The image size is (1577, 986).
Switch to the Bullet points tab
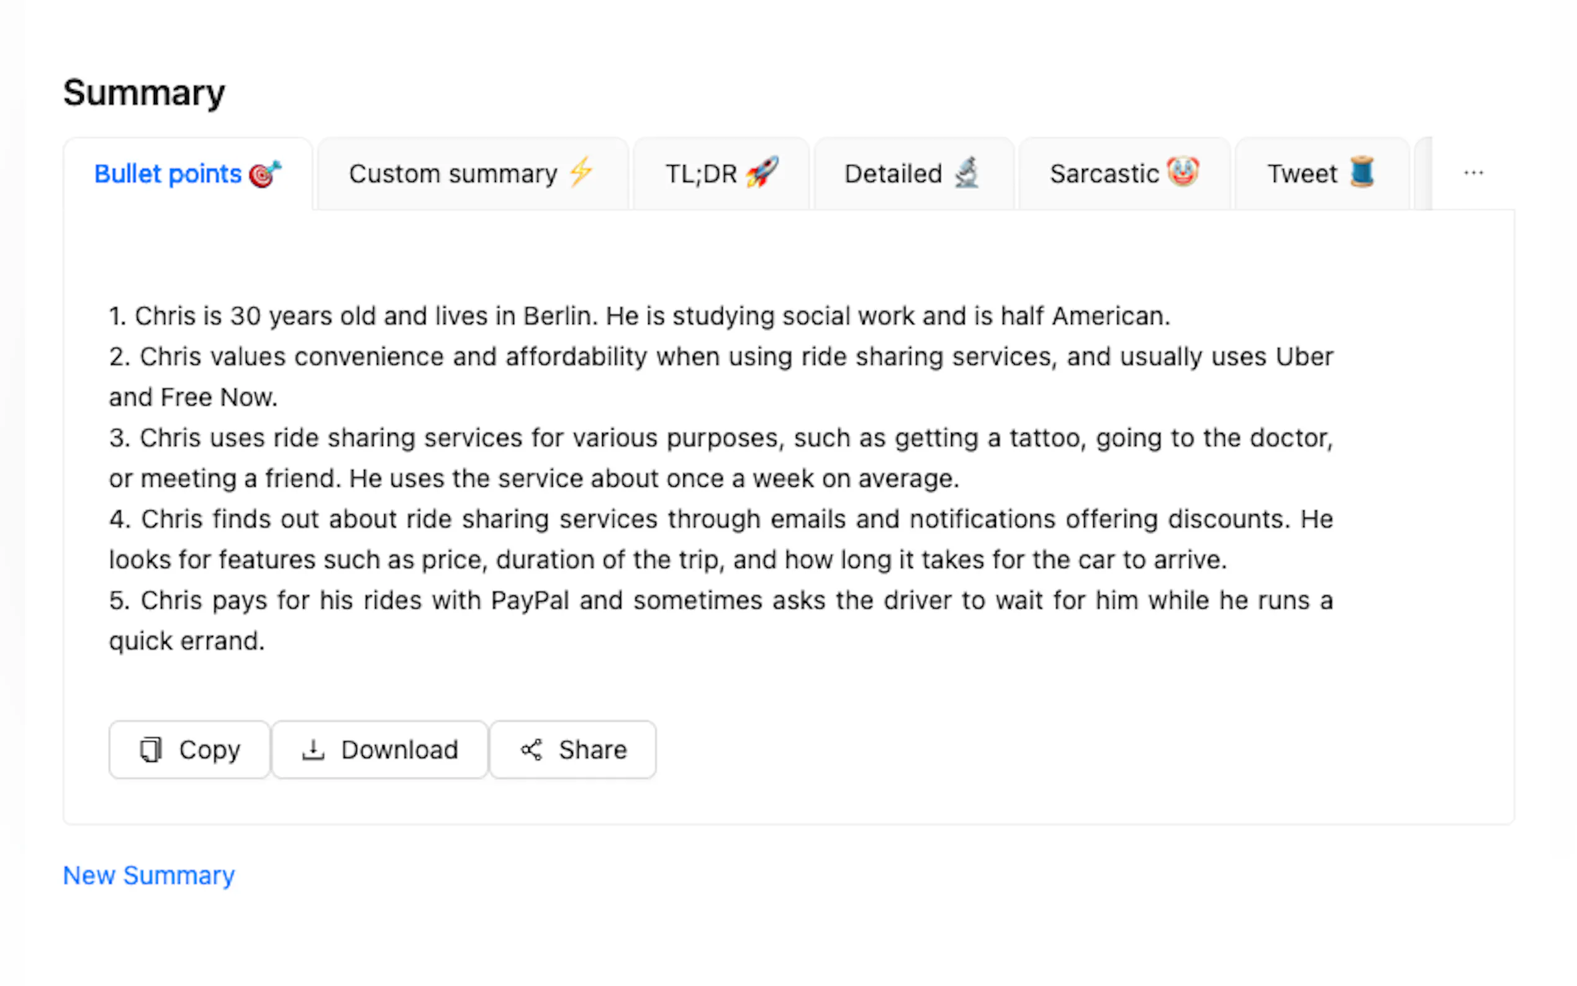point(187,174)
